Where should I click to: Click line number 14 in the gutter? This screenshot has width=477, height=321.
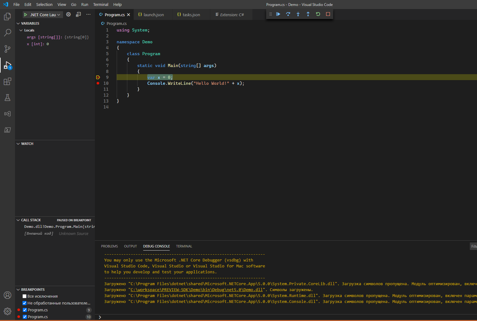point(106,107)
